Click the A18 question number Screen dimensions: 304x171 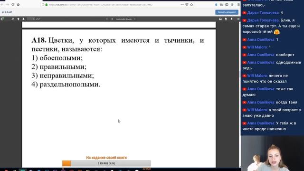click(39, 40)
